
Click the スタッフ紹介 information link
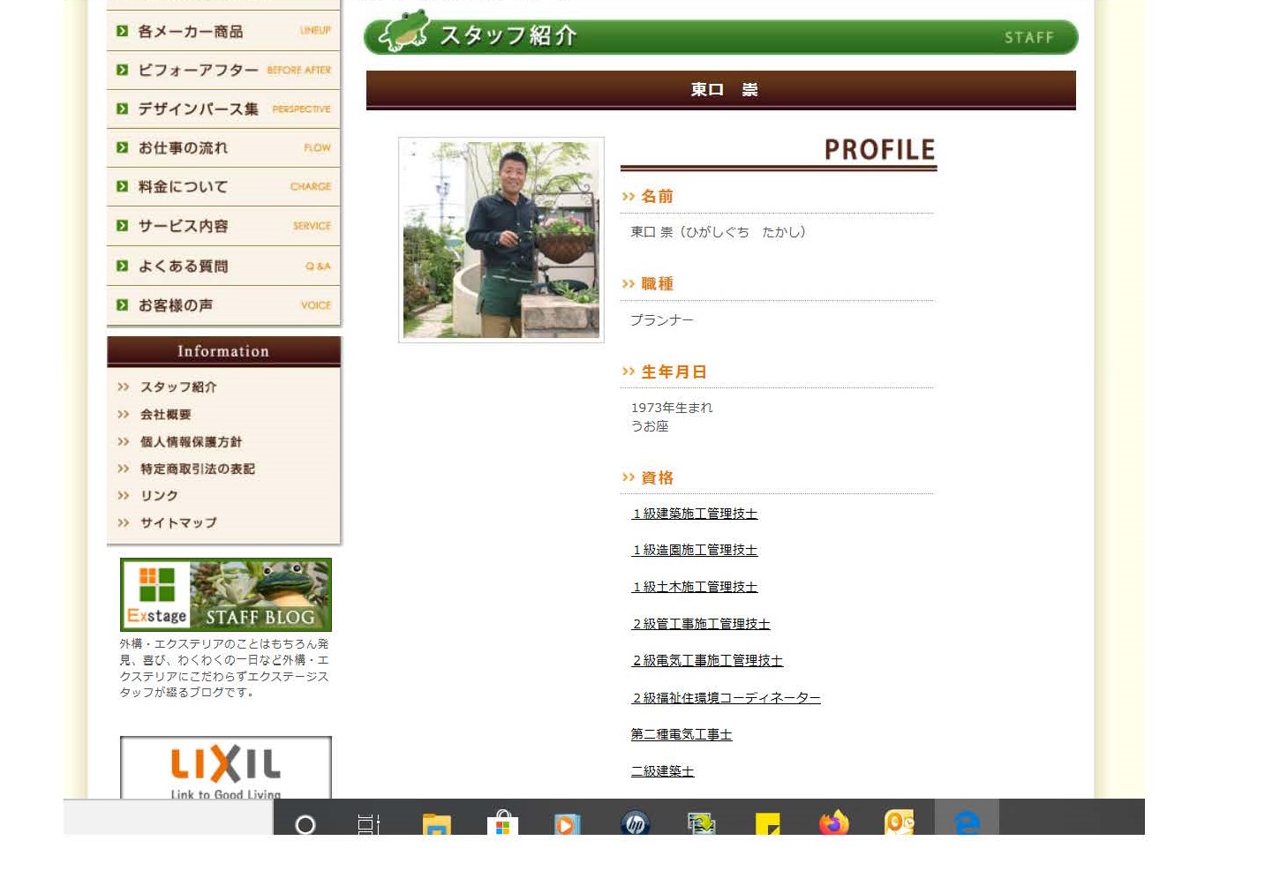coord(178,387)
